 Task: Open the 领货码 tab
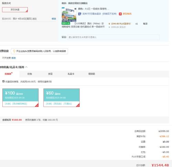(x=92, y=74)
